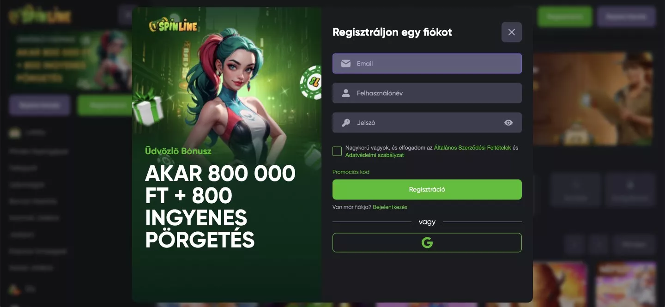Click the envelope icon in Email field
Screen dimensions: 665x307
click(346, 64)
